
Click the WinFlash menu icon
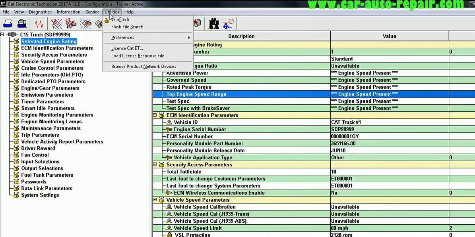(x=107, y=20)
